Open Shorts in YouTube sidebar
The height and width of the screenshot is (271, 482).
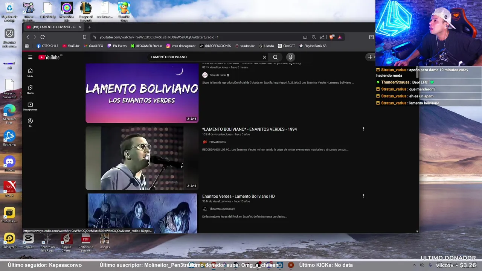[30, 89]
